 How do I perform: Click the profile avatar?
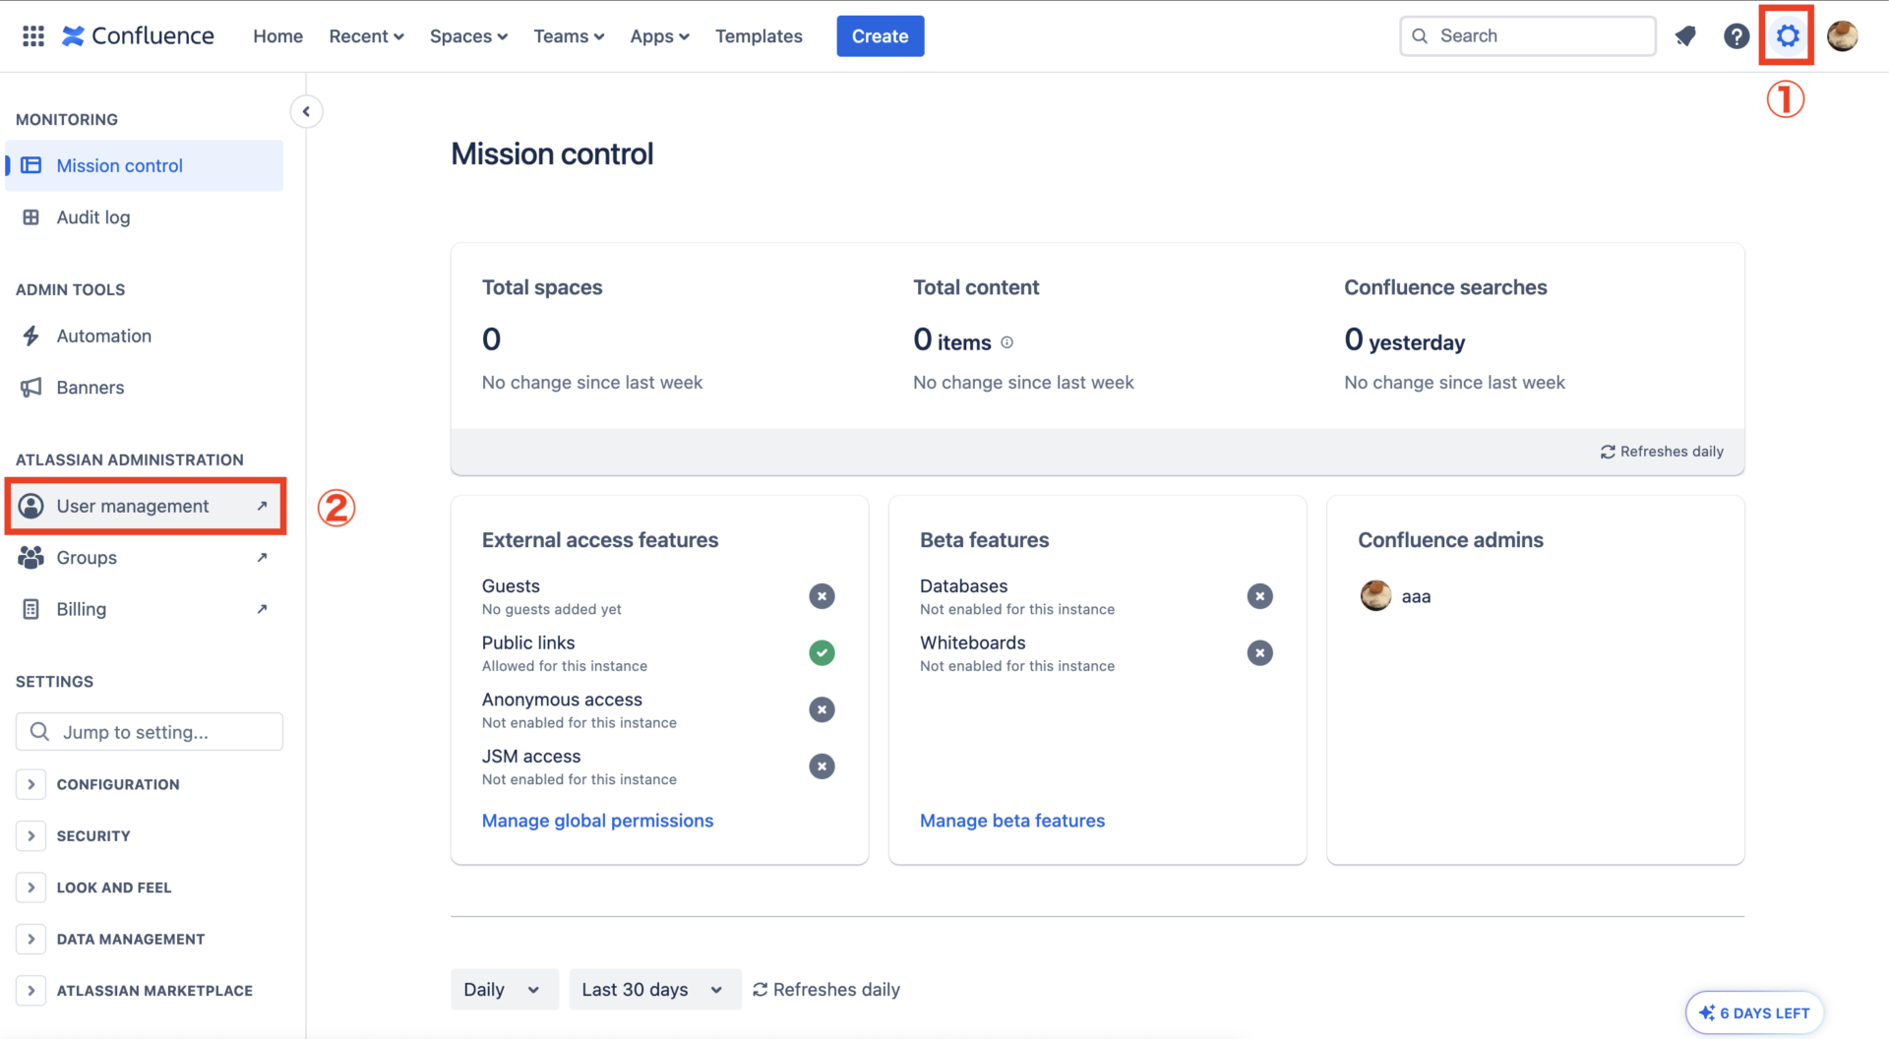[x=1842, y=35]
